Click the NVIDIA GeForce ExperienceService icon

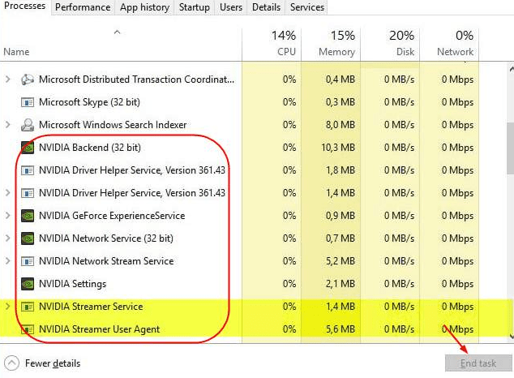[x=28, y=216]
